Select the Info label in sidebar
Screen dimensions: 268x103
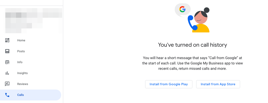tap(20, 62)
